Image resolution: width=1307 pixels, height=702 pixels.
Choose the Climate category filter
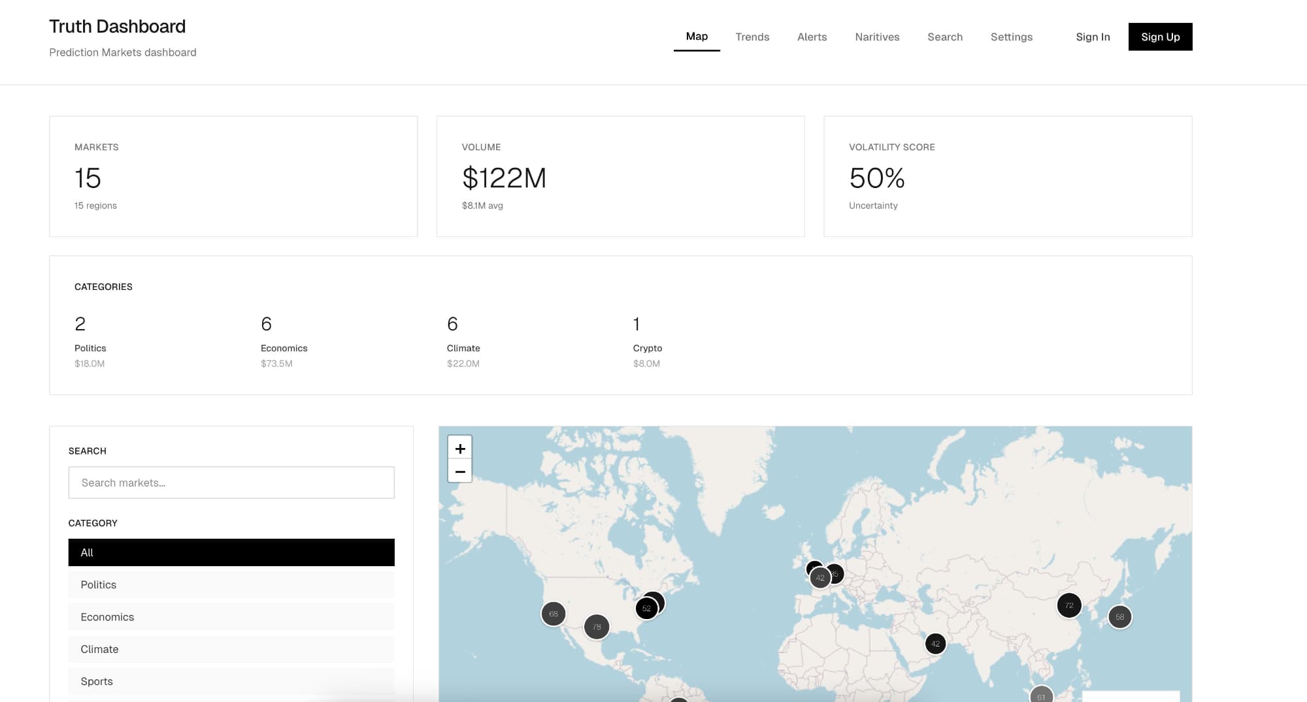(231, 649)
